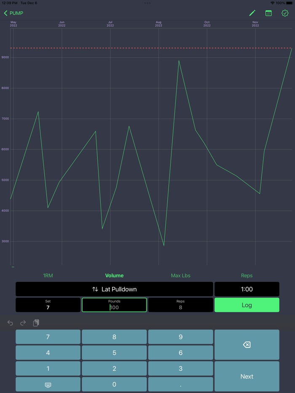The width and height of the screenshot is (295, 393).
Task: Tap the 3000 y-axis label
Action: (x=5, y=242)
